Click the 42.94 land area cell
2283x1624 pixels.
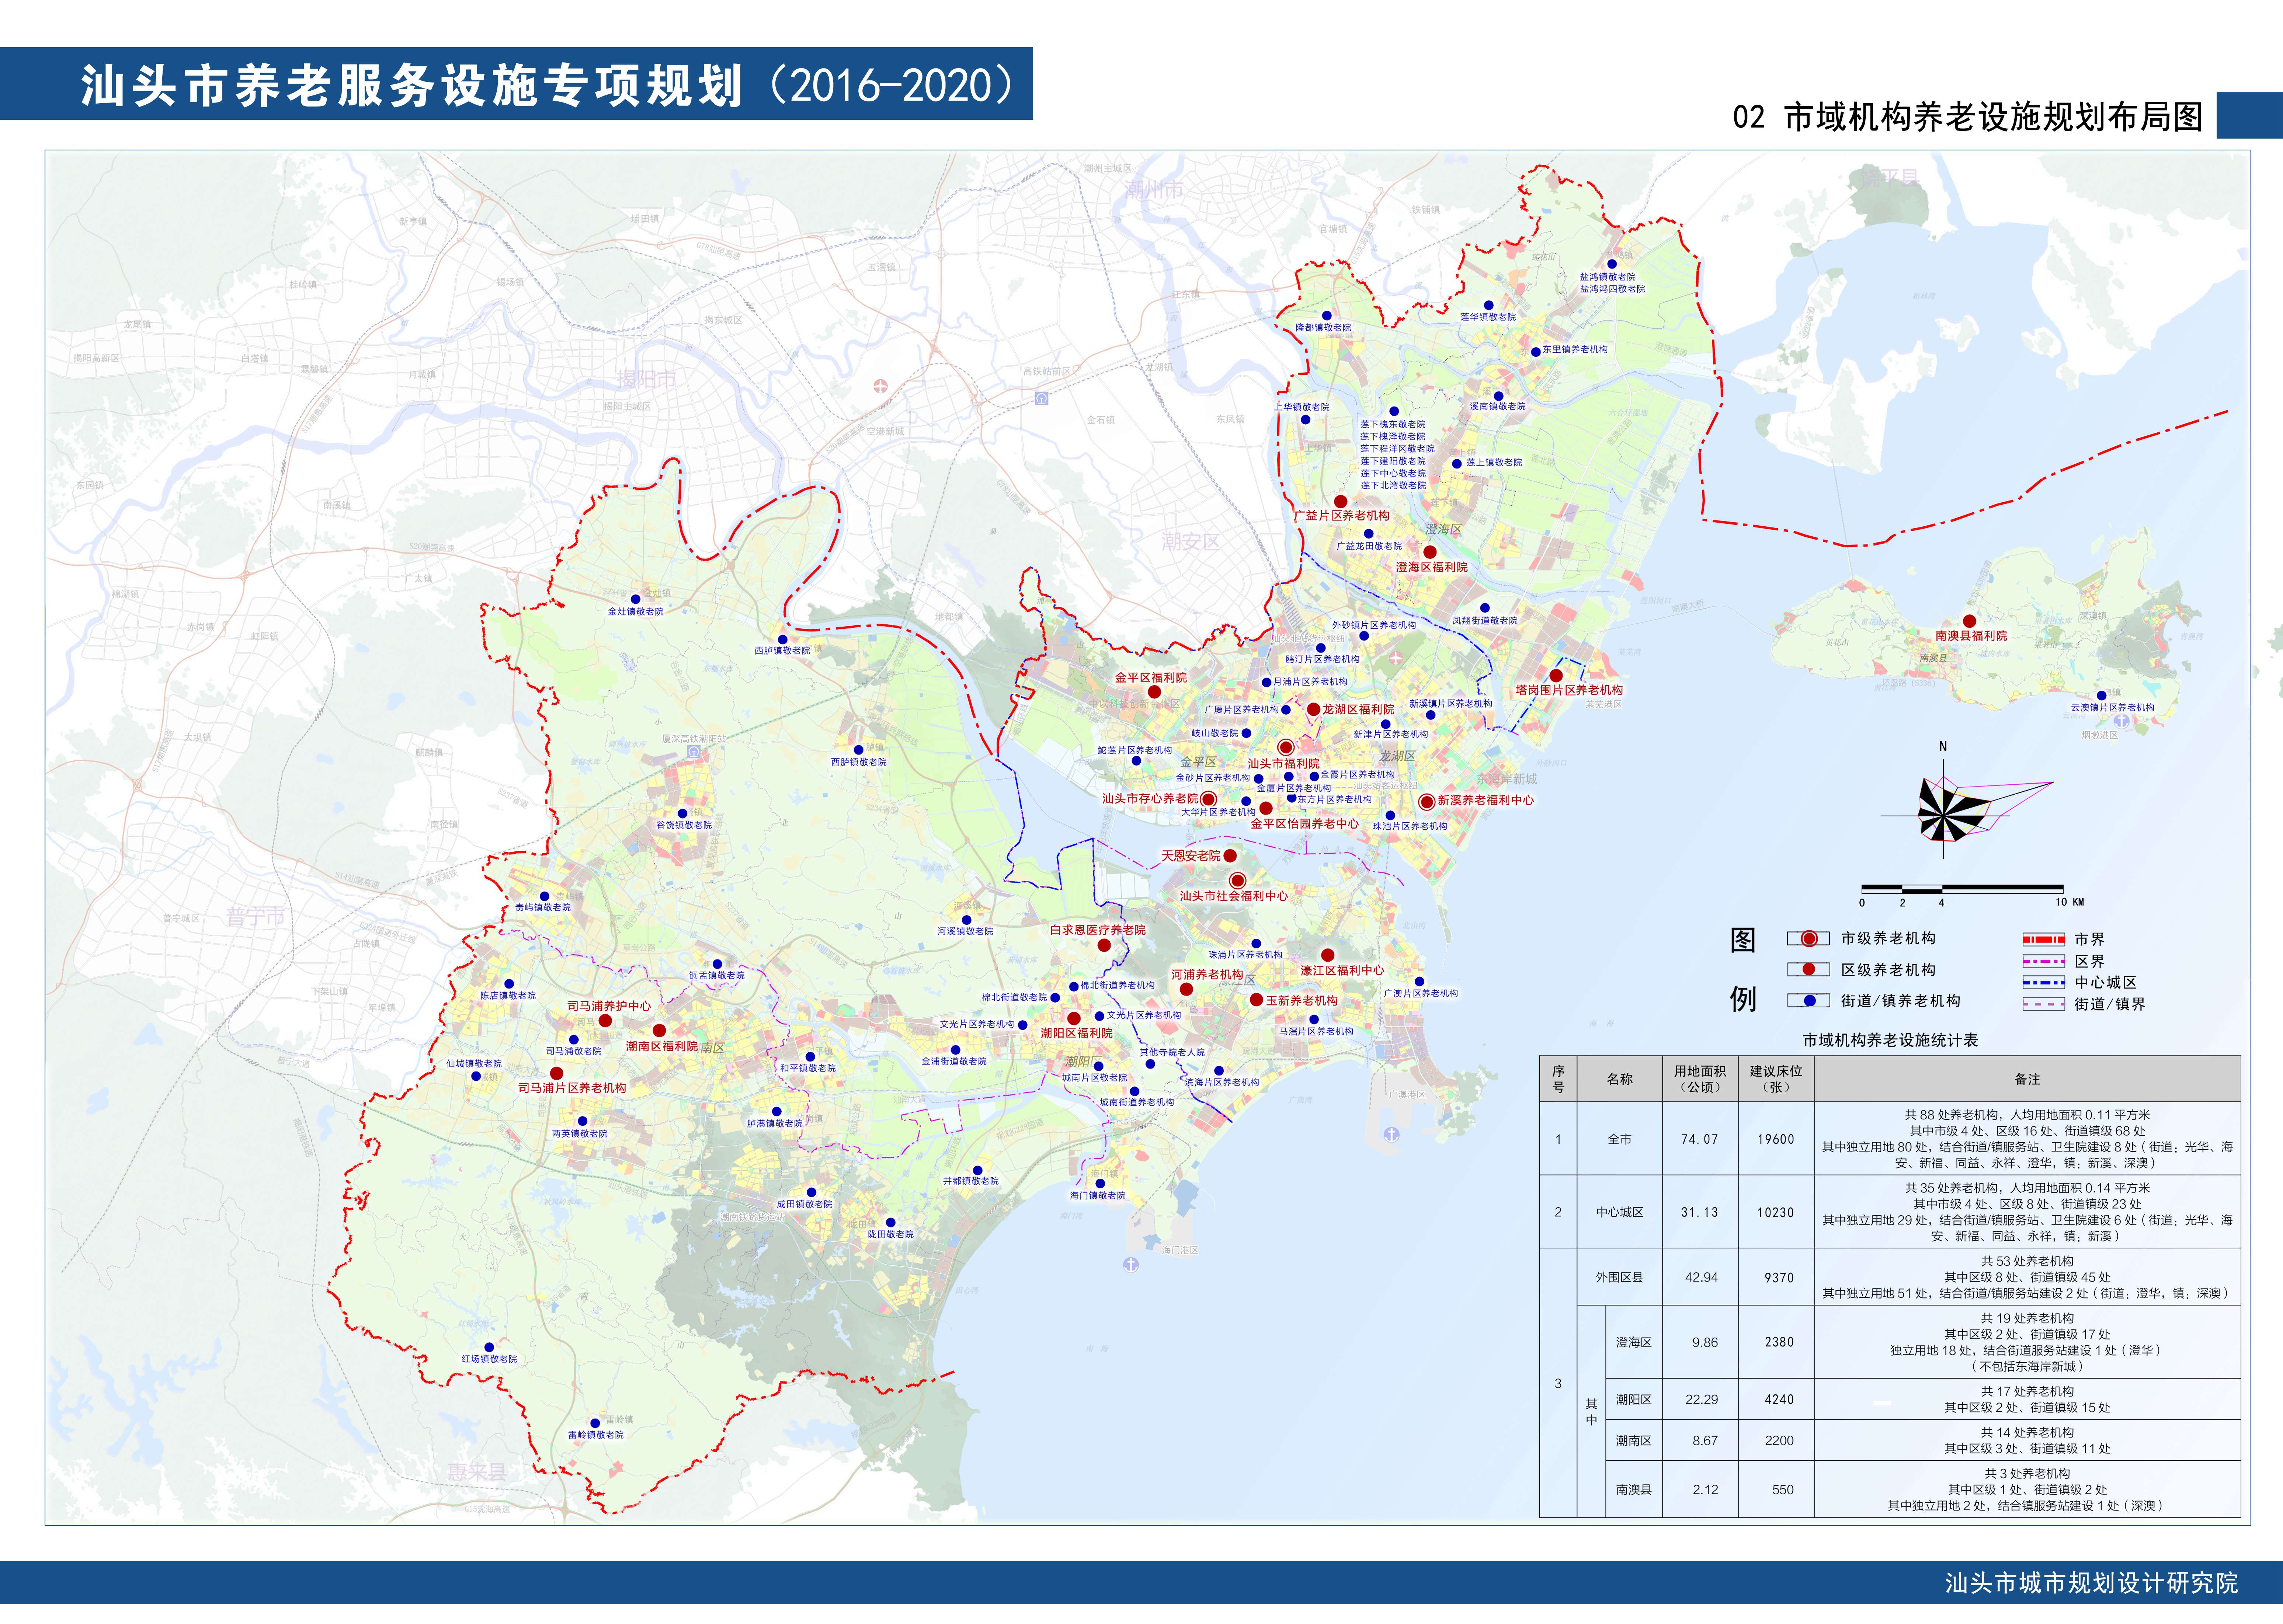point(1700,1277)
